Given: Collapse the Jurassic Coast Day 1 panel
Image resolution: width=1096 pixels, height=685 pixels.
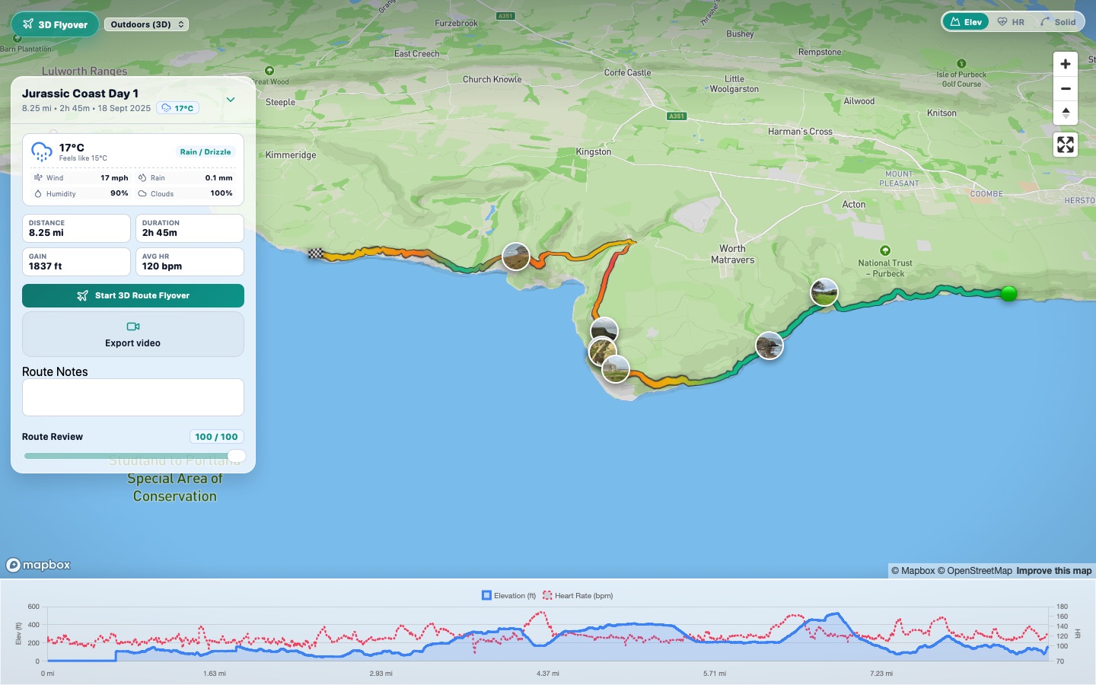Looking at the screenshot, I should click(231, 100).
